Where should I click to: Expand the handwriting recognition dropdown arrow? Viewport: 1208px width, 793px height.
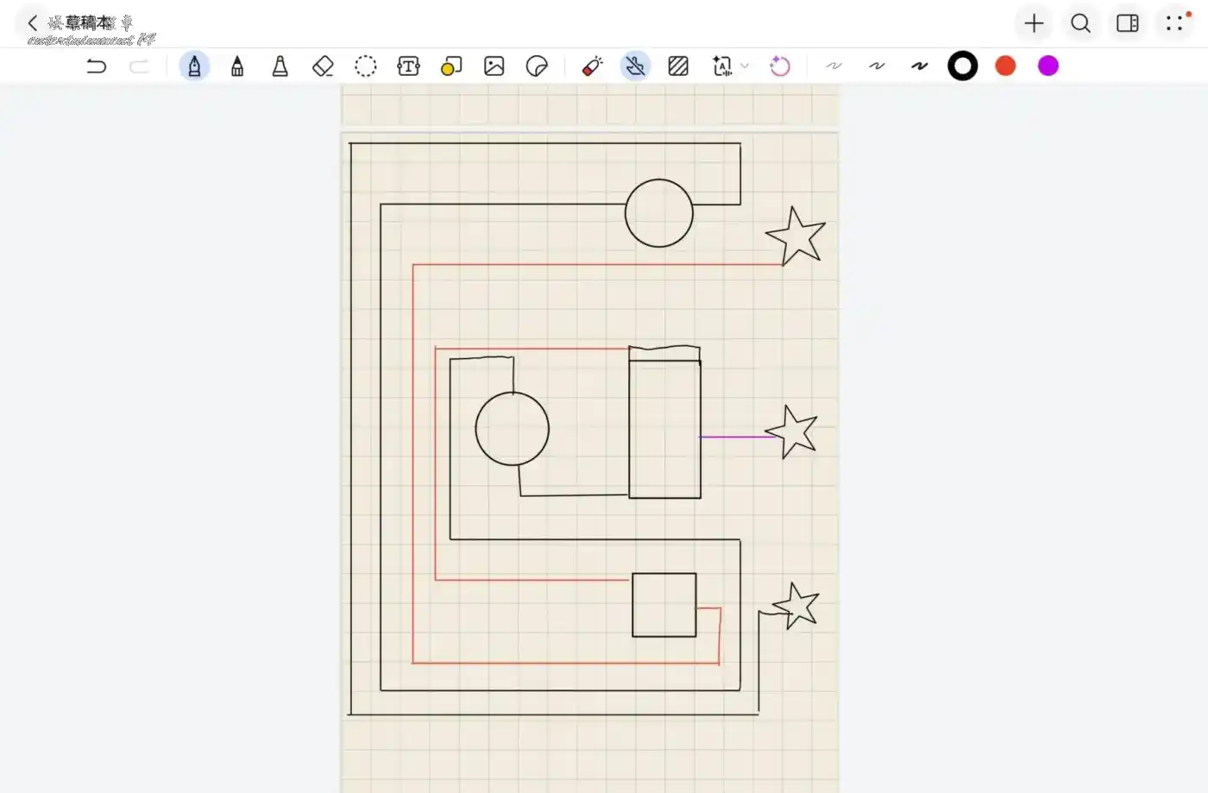pyautogui.click(x=745, y=66)
